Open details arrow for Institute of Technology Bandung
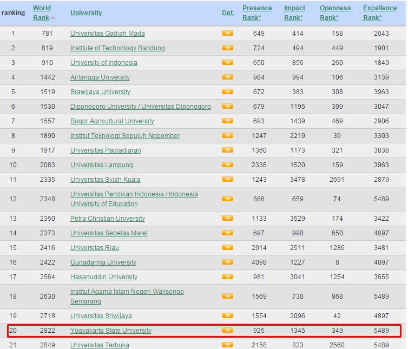The width and height of the screenshot is (408, 349). pos(227,48)
